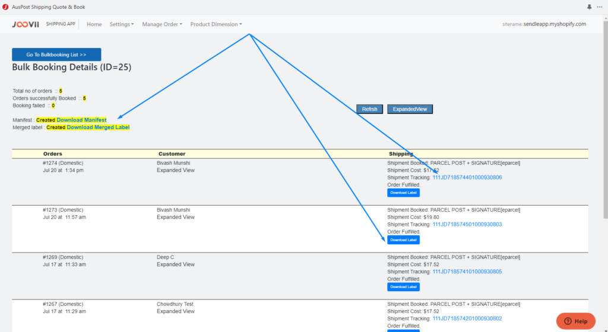Screen dimensions: 608x332
Task: Click the ExpandedView button
Action: point(410,109)
